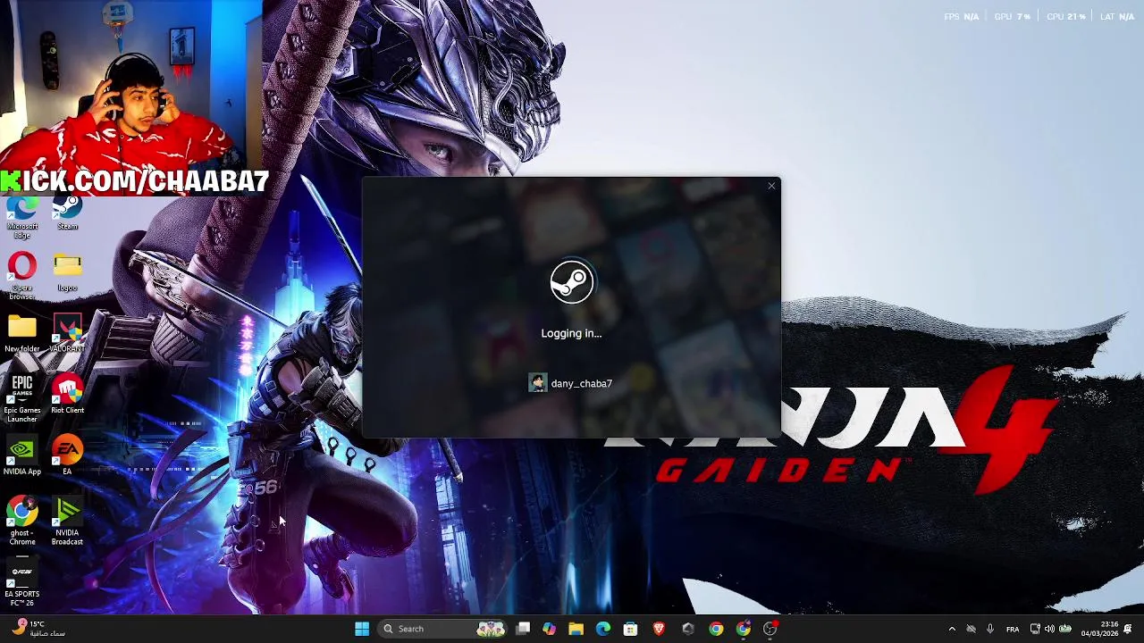
Task: Click the dany_chaba7 username text
Action: 582,383
